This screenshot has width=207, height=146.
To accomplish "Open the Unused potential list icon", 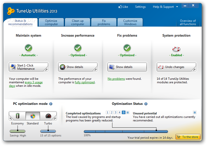I will (195, 113).
